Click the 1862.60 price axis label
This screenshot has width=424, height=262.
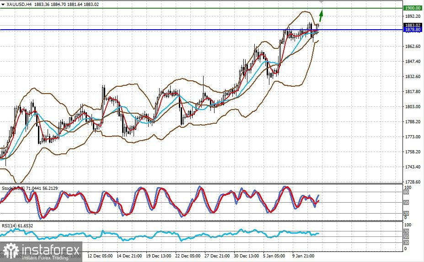click(413, 47)
